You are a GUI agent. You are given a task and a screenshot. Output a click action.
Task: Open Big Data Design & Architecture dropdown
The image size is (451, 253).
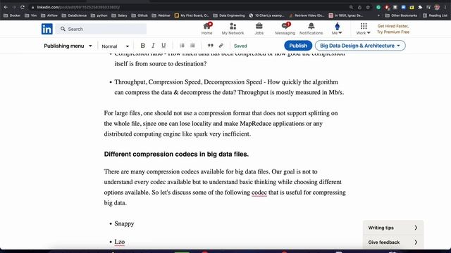tap(360, 46)
